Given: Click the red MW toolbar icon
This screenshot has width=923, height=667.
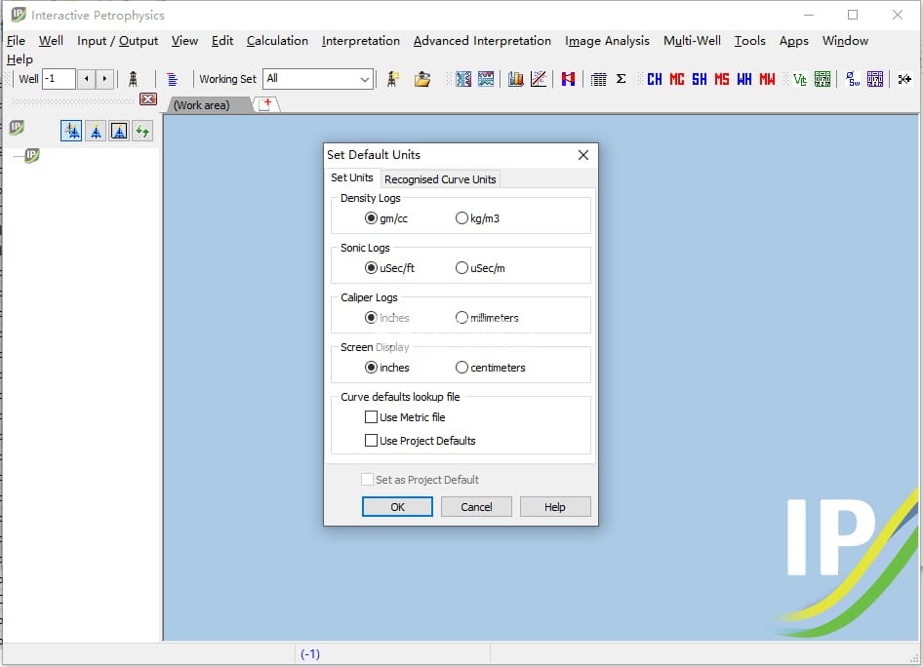Looking at the screenshot, I should [x=767, y=79].
